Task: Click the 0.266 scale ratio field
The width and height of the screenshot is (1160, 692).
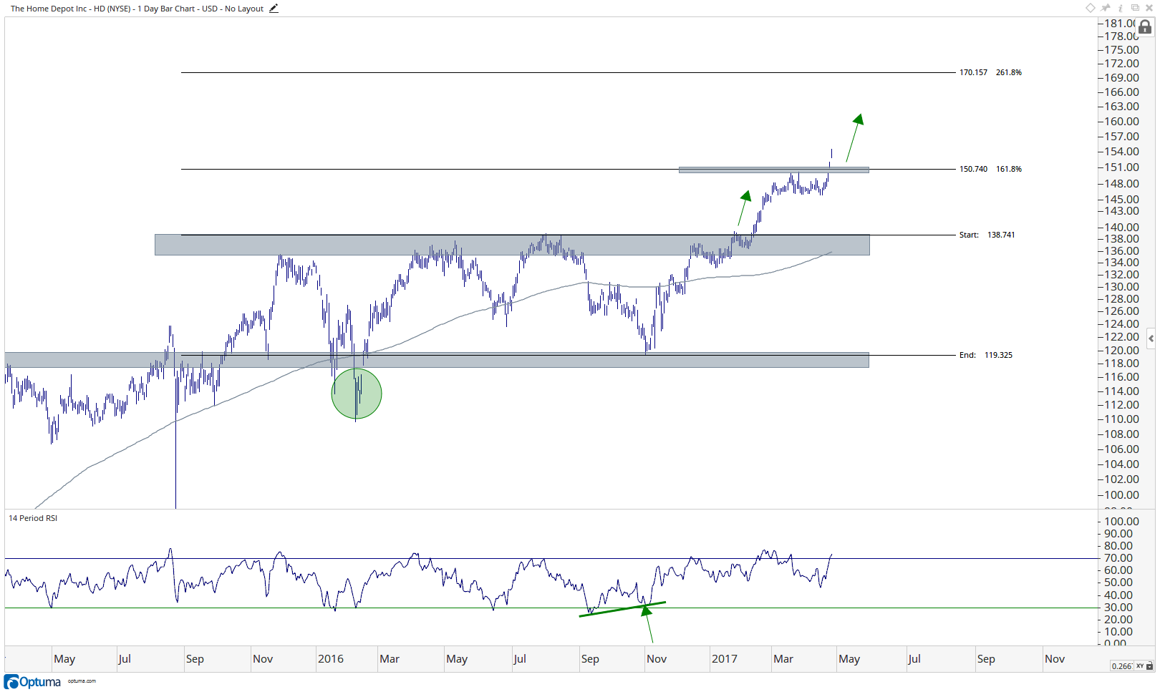Action: point(1121,666)
